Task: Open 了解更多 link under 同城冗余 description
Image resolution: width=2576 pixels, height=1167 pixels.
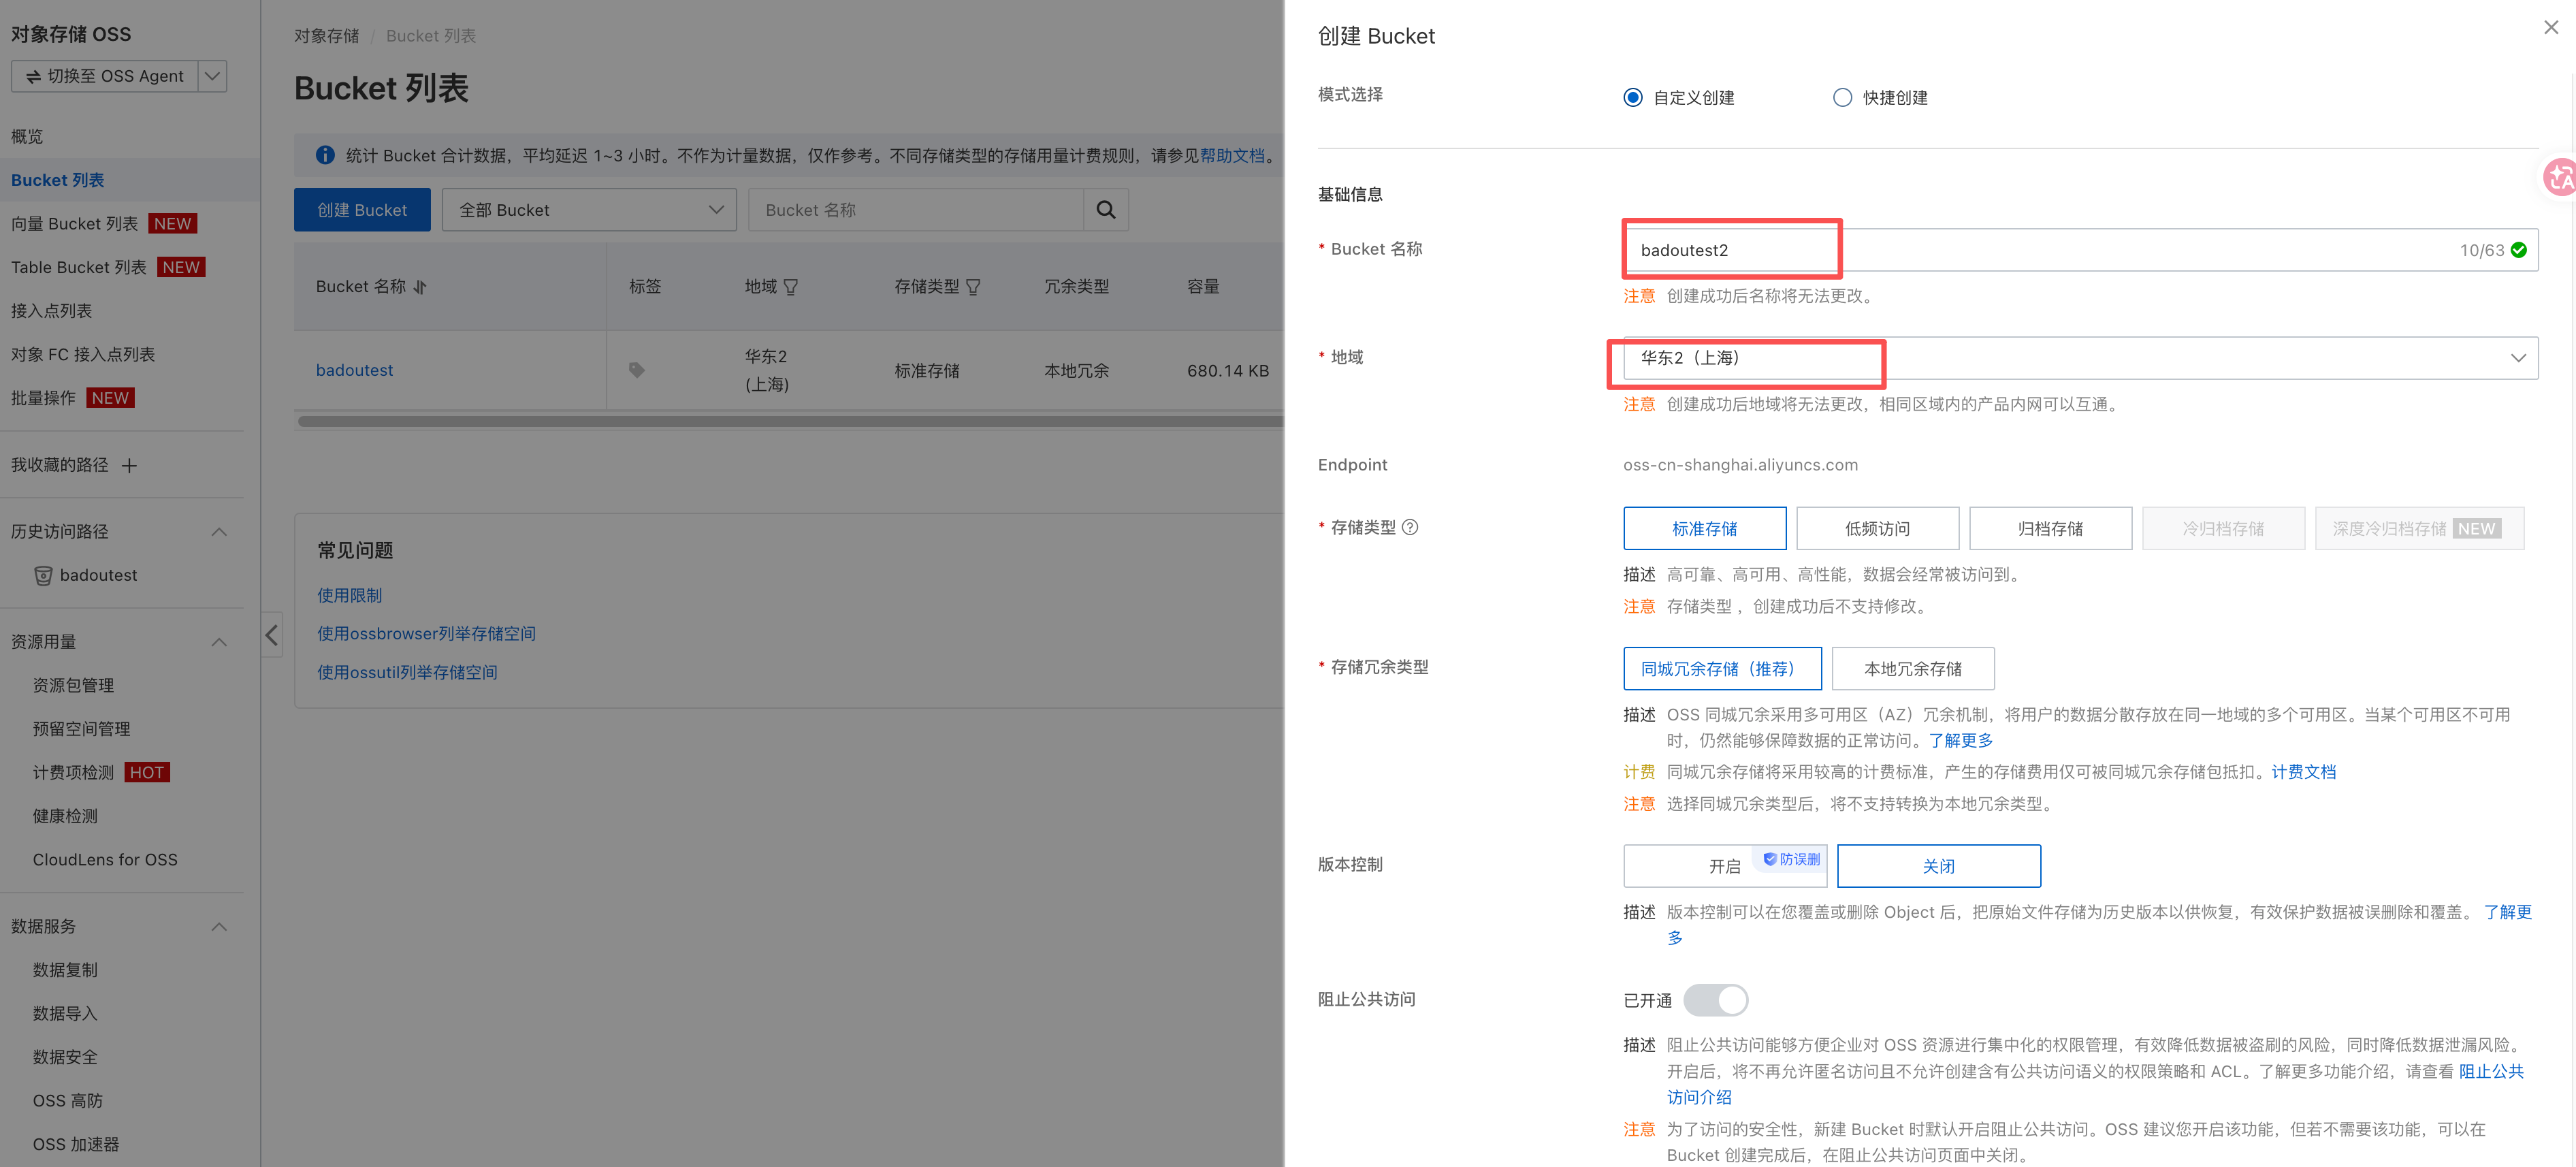Action: click(1960, 740)
